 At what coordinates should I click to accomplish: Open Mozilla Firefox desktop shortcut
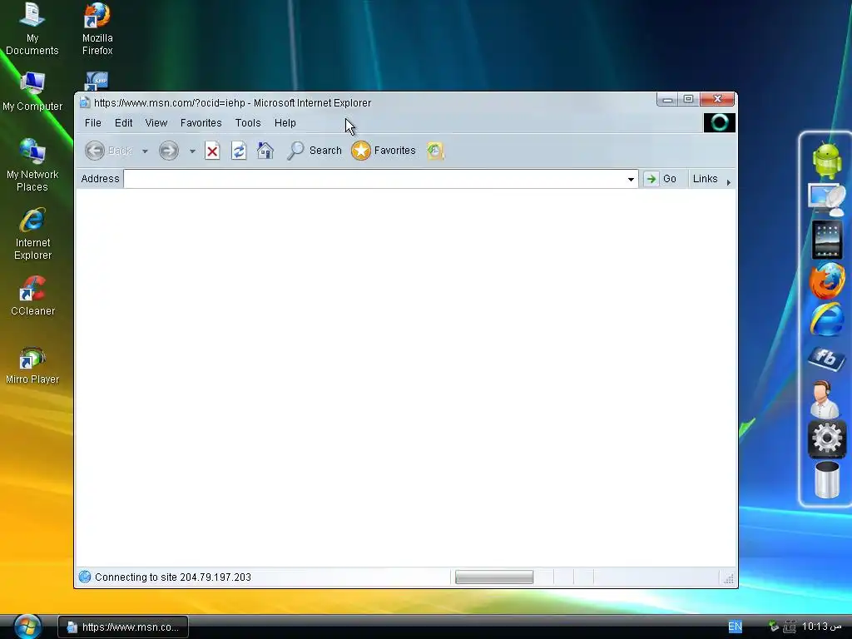click(97, 29)
